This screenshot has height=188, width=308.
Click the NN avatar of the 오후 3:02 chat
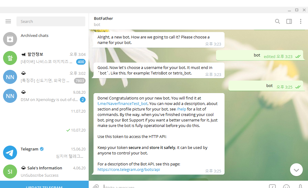tap(10, 77)
